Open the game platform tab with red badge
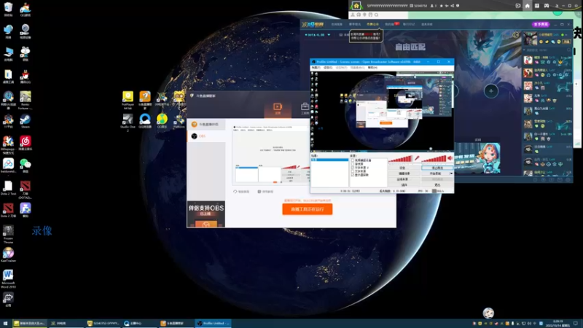583x328 pixels. coord(391,24)
